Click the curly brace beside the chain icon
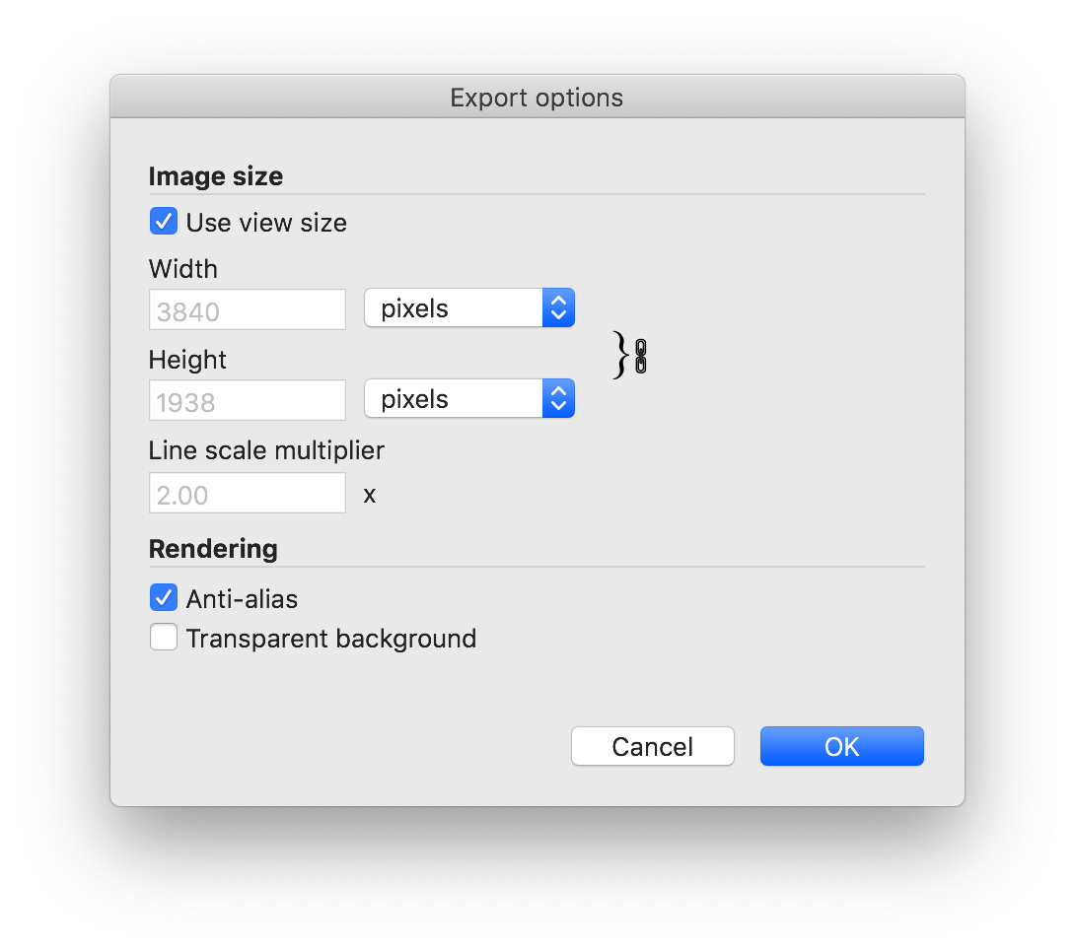 point(621,356)
